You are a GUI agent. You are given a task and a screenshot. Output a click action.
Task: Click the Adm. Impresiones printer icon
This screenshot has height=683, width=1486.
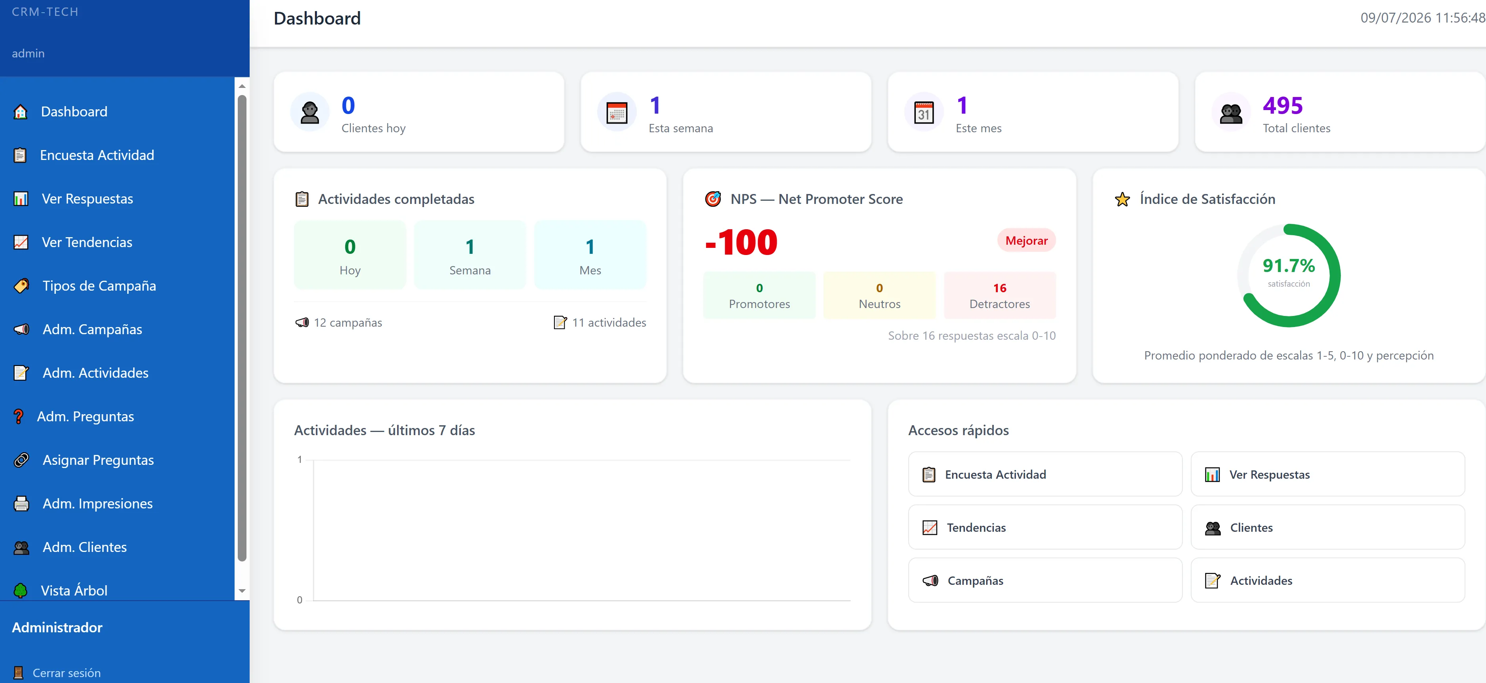pos(21,504)
